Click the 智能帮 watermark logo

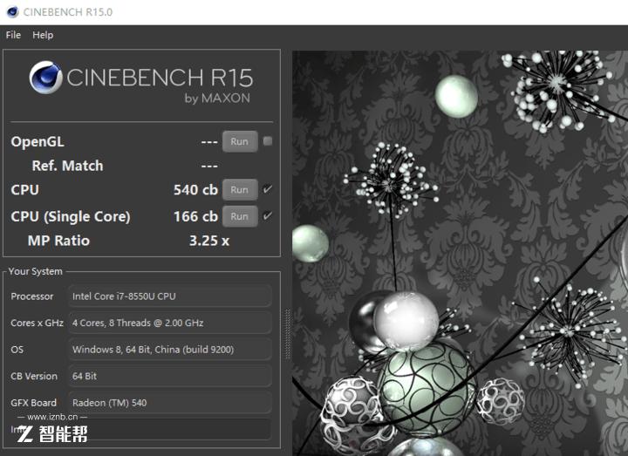52,433
